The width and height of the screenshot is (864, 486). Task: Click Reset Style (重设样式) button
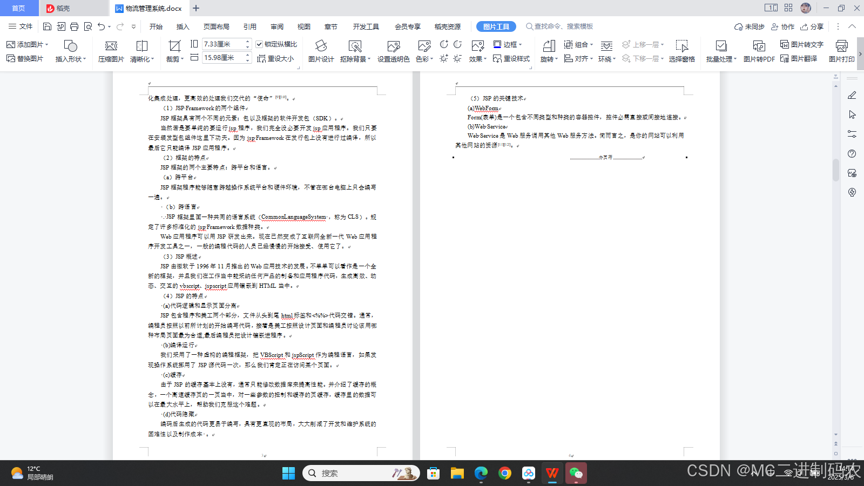[x=511, y=58]
